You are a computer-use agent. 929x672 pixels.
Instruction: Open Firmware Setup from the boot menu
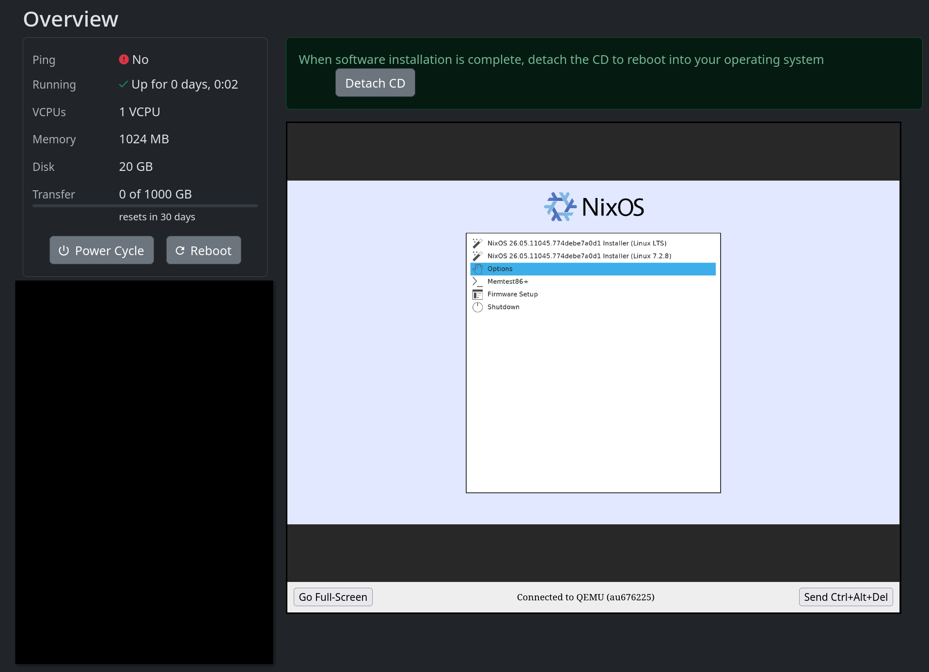(x=593, y=294)
